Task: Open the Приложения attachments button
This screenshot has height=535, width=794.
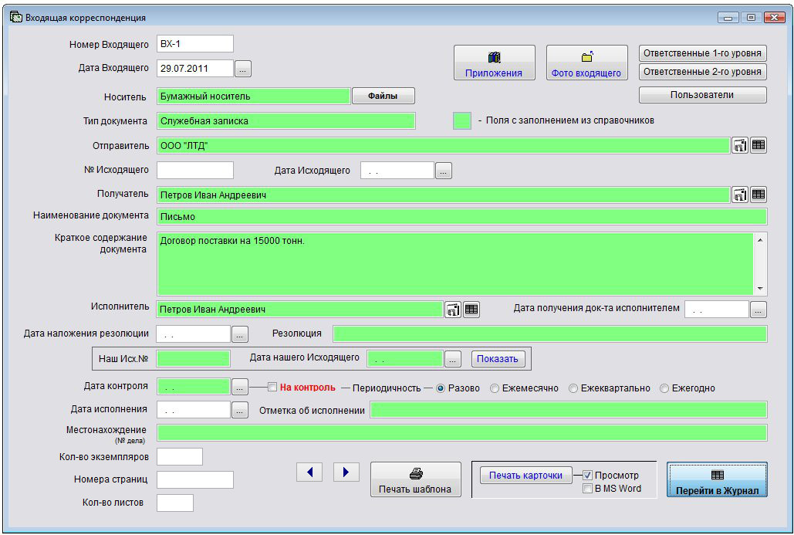Action: (494, 63)
